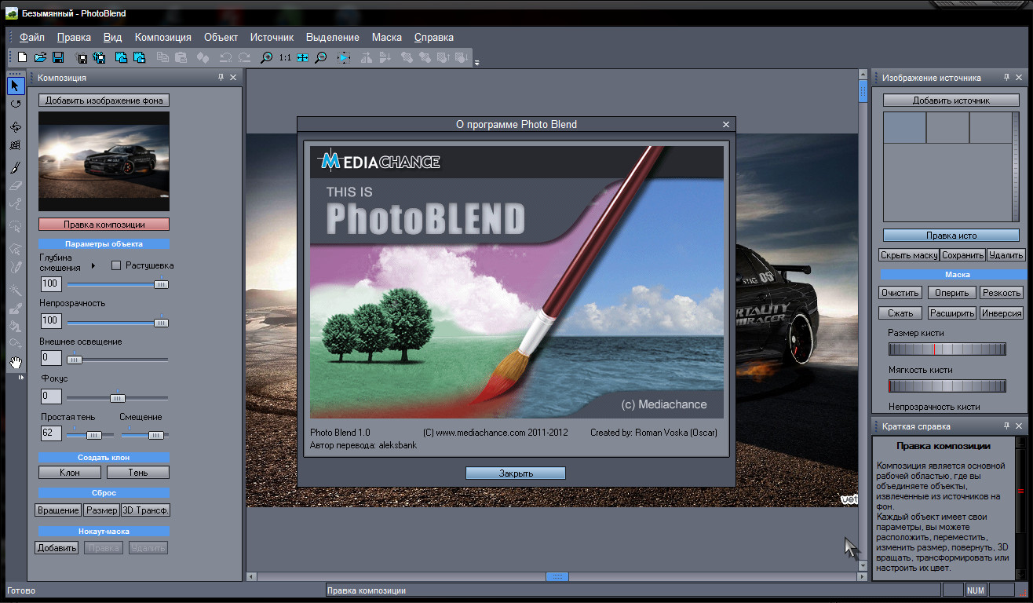The height and width of the screenshot is (603, 1033).
Task: Open the main toolbar overflow arrow
Action: pyautogui.click(x=476, y=61)
